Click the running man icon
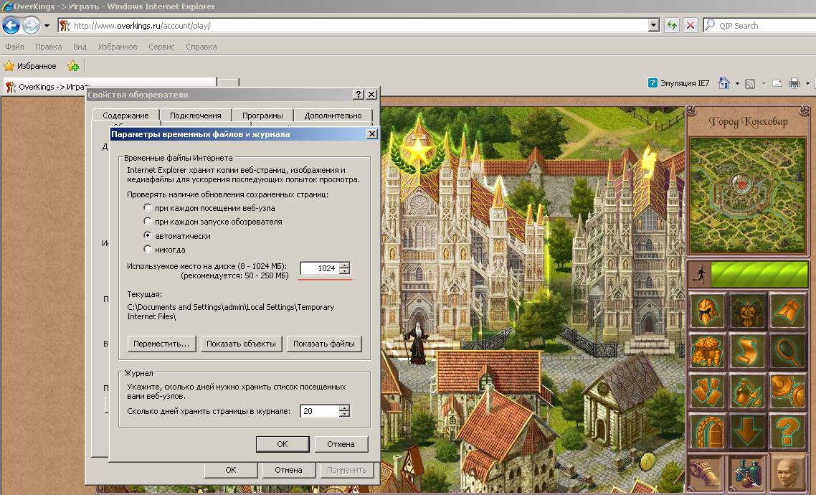Viewport: 816px width, 495px height. tap(699, 274)
